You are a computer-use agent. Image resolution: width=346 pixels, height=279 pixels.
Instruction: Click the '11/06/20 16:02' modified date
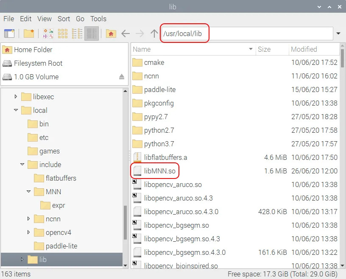tap(314, 76)
